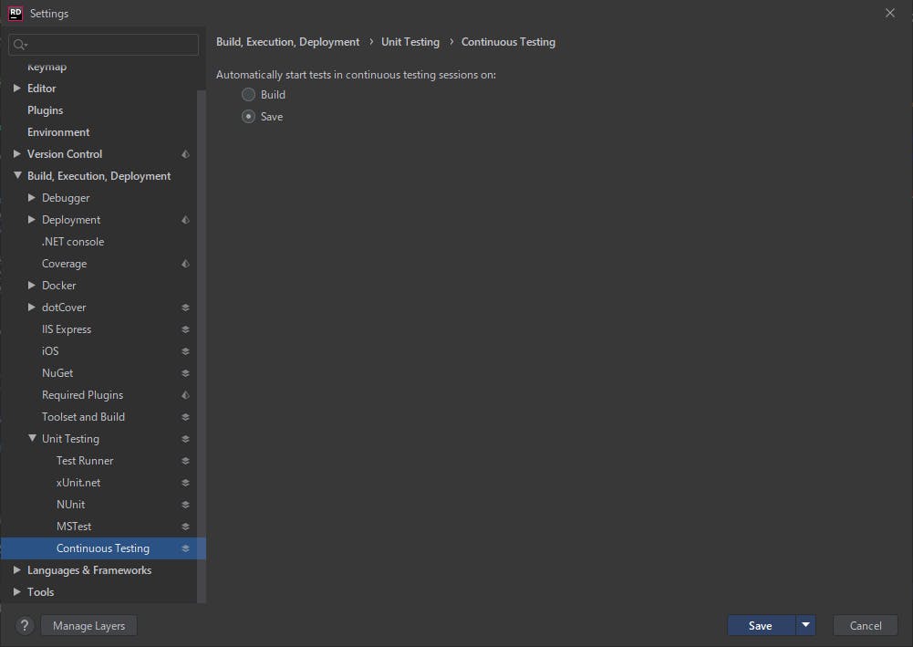This screenshot has height=647, width=913.
Task: Select IIS Express settings
Action: [x=67, y=329]
